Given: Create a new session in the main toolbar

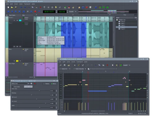Looking at the screenshot, I should point(8,7).
